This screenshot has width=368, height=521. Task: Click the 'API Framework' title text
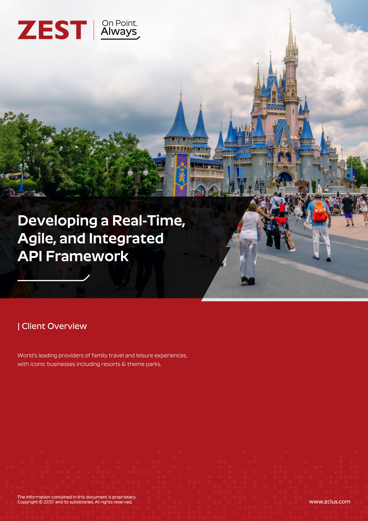[73, 256]
